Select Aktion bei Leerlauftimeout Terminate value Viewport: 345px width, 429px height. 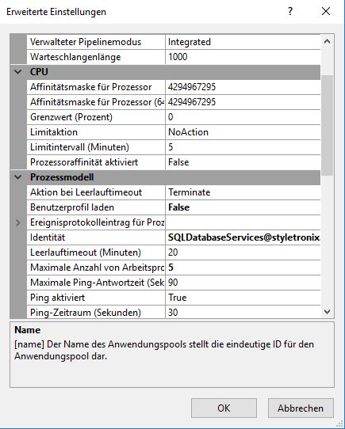tap(243, 192)
